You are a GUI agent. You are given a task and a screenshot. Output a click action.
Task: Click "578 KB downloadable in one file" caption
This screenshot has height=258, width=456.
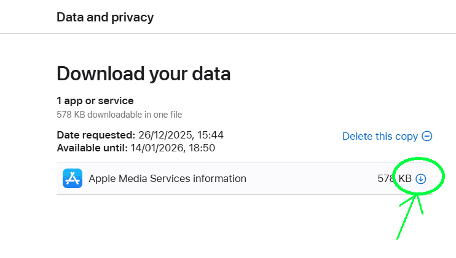point(119,115)
